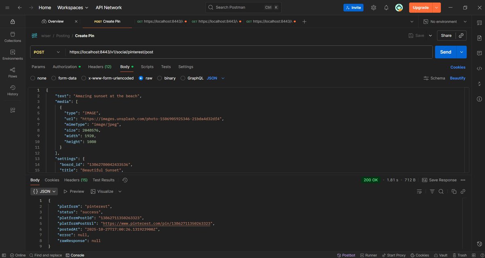
Task: Open the POST method dropdown
Action: click(x=46, y=52)
